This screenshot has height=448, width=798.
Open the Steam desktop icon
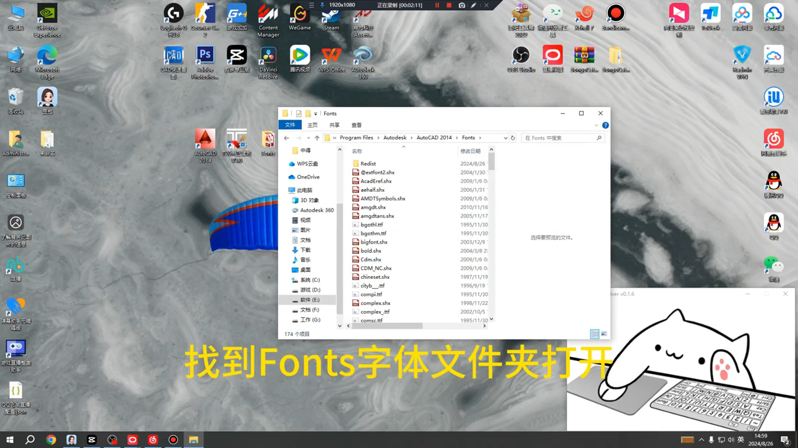point(331,16)
